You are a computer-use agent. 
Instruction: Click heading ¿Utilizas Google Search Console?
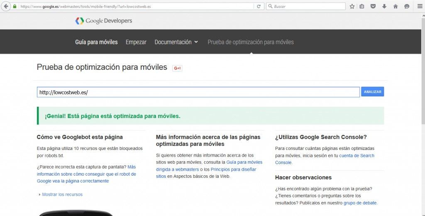pos(321,137)
